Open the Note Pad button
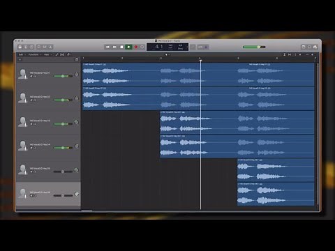335x251 pixels. [x=309, y=47]
